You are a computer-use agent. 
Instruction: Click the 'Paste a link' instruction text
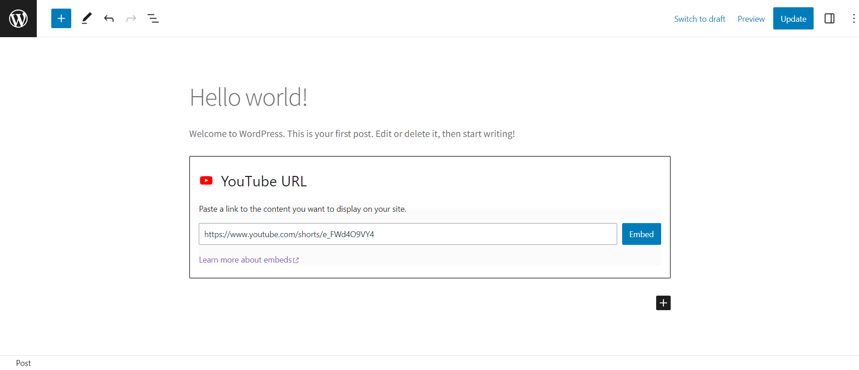click(x=303, y=209)
